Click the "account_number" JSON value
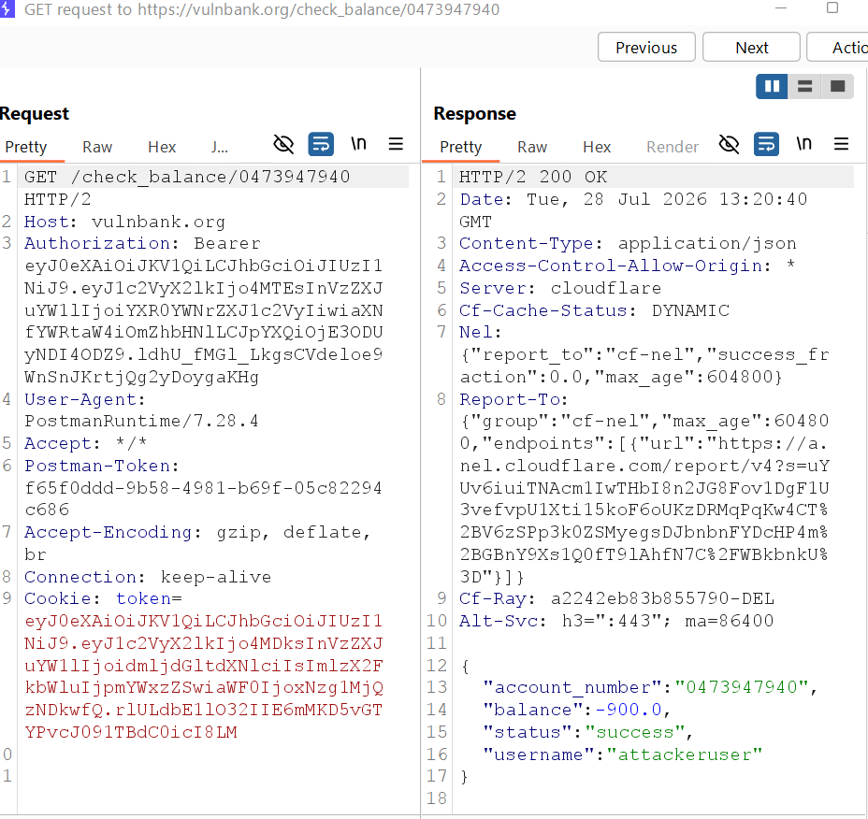Screen dimensions: 868x819 [742, 687]
